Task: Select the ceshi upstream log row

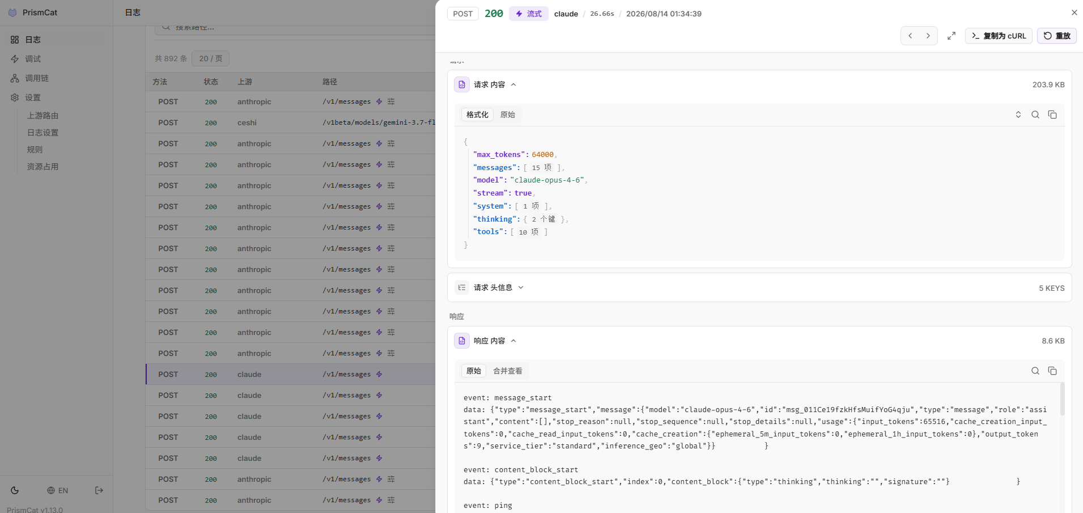Action: point(290,122)
